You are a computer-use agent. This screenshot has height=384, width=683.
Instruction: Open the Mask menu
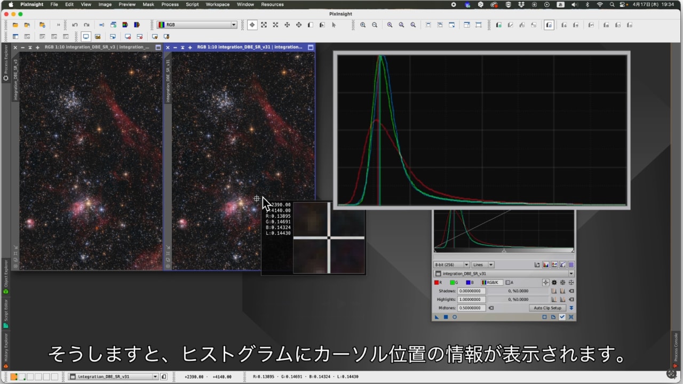coord(148,4)
